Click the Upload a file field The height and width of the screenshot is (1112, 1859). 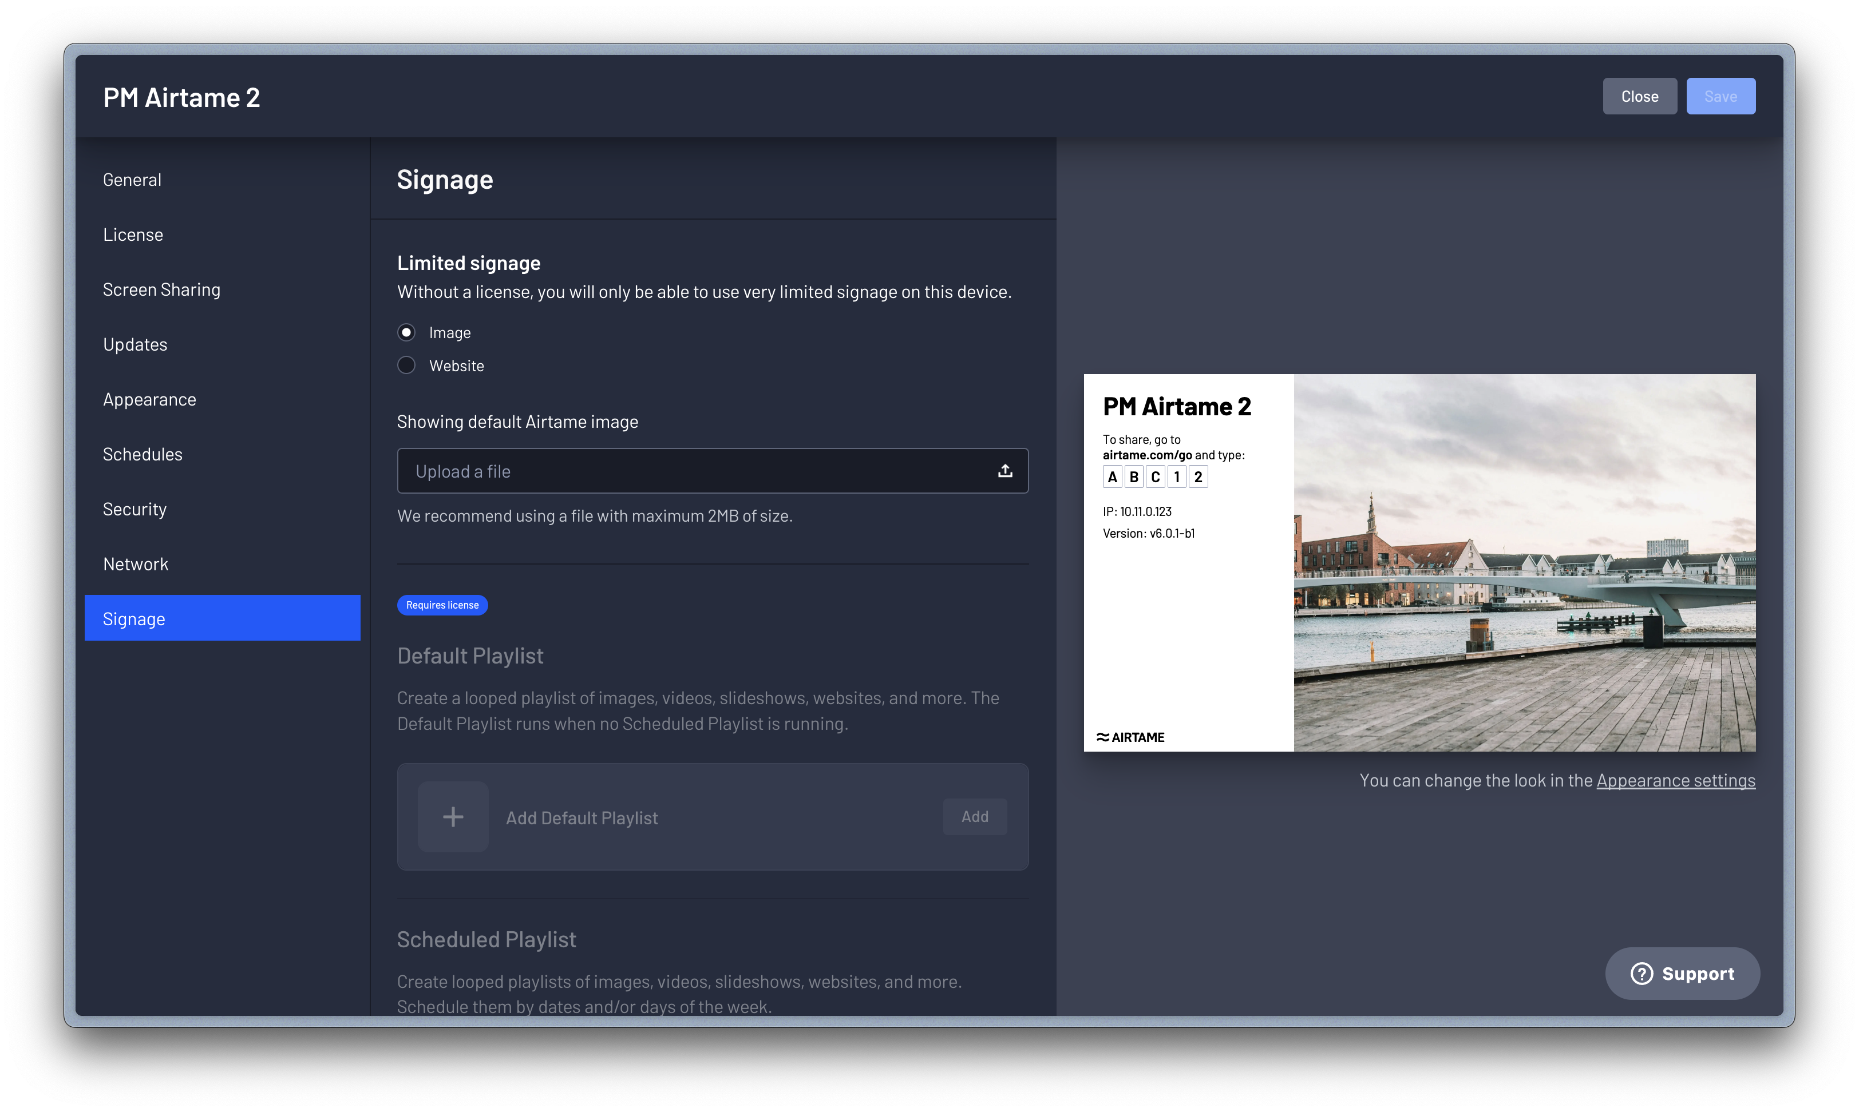point(712,471)
